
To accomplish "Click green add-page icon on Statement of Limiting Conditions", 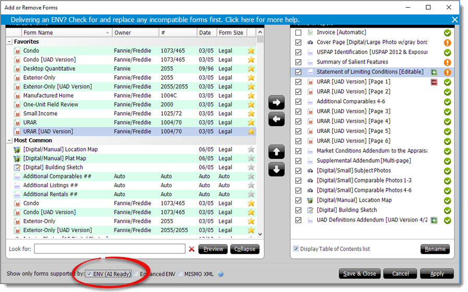I will 434,72.
